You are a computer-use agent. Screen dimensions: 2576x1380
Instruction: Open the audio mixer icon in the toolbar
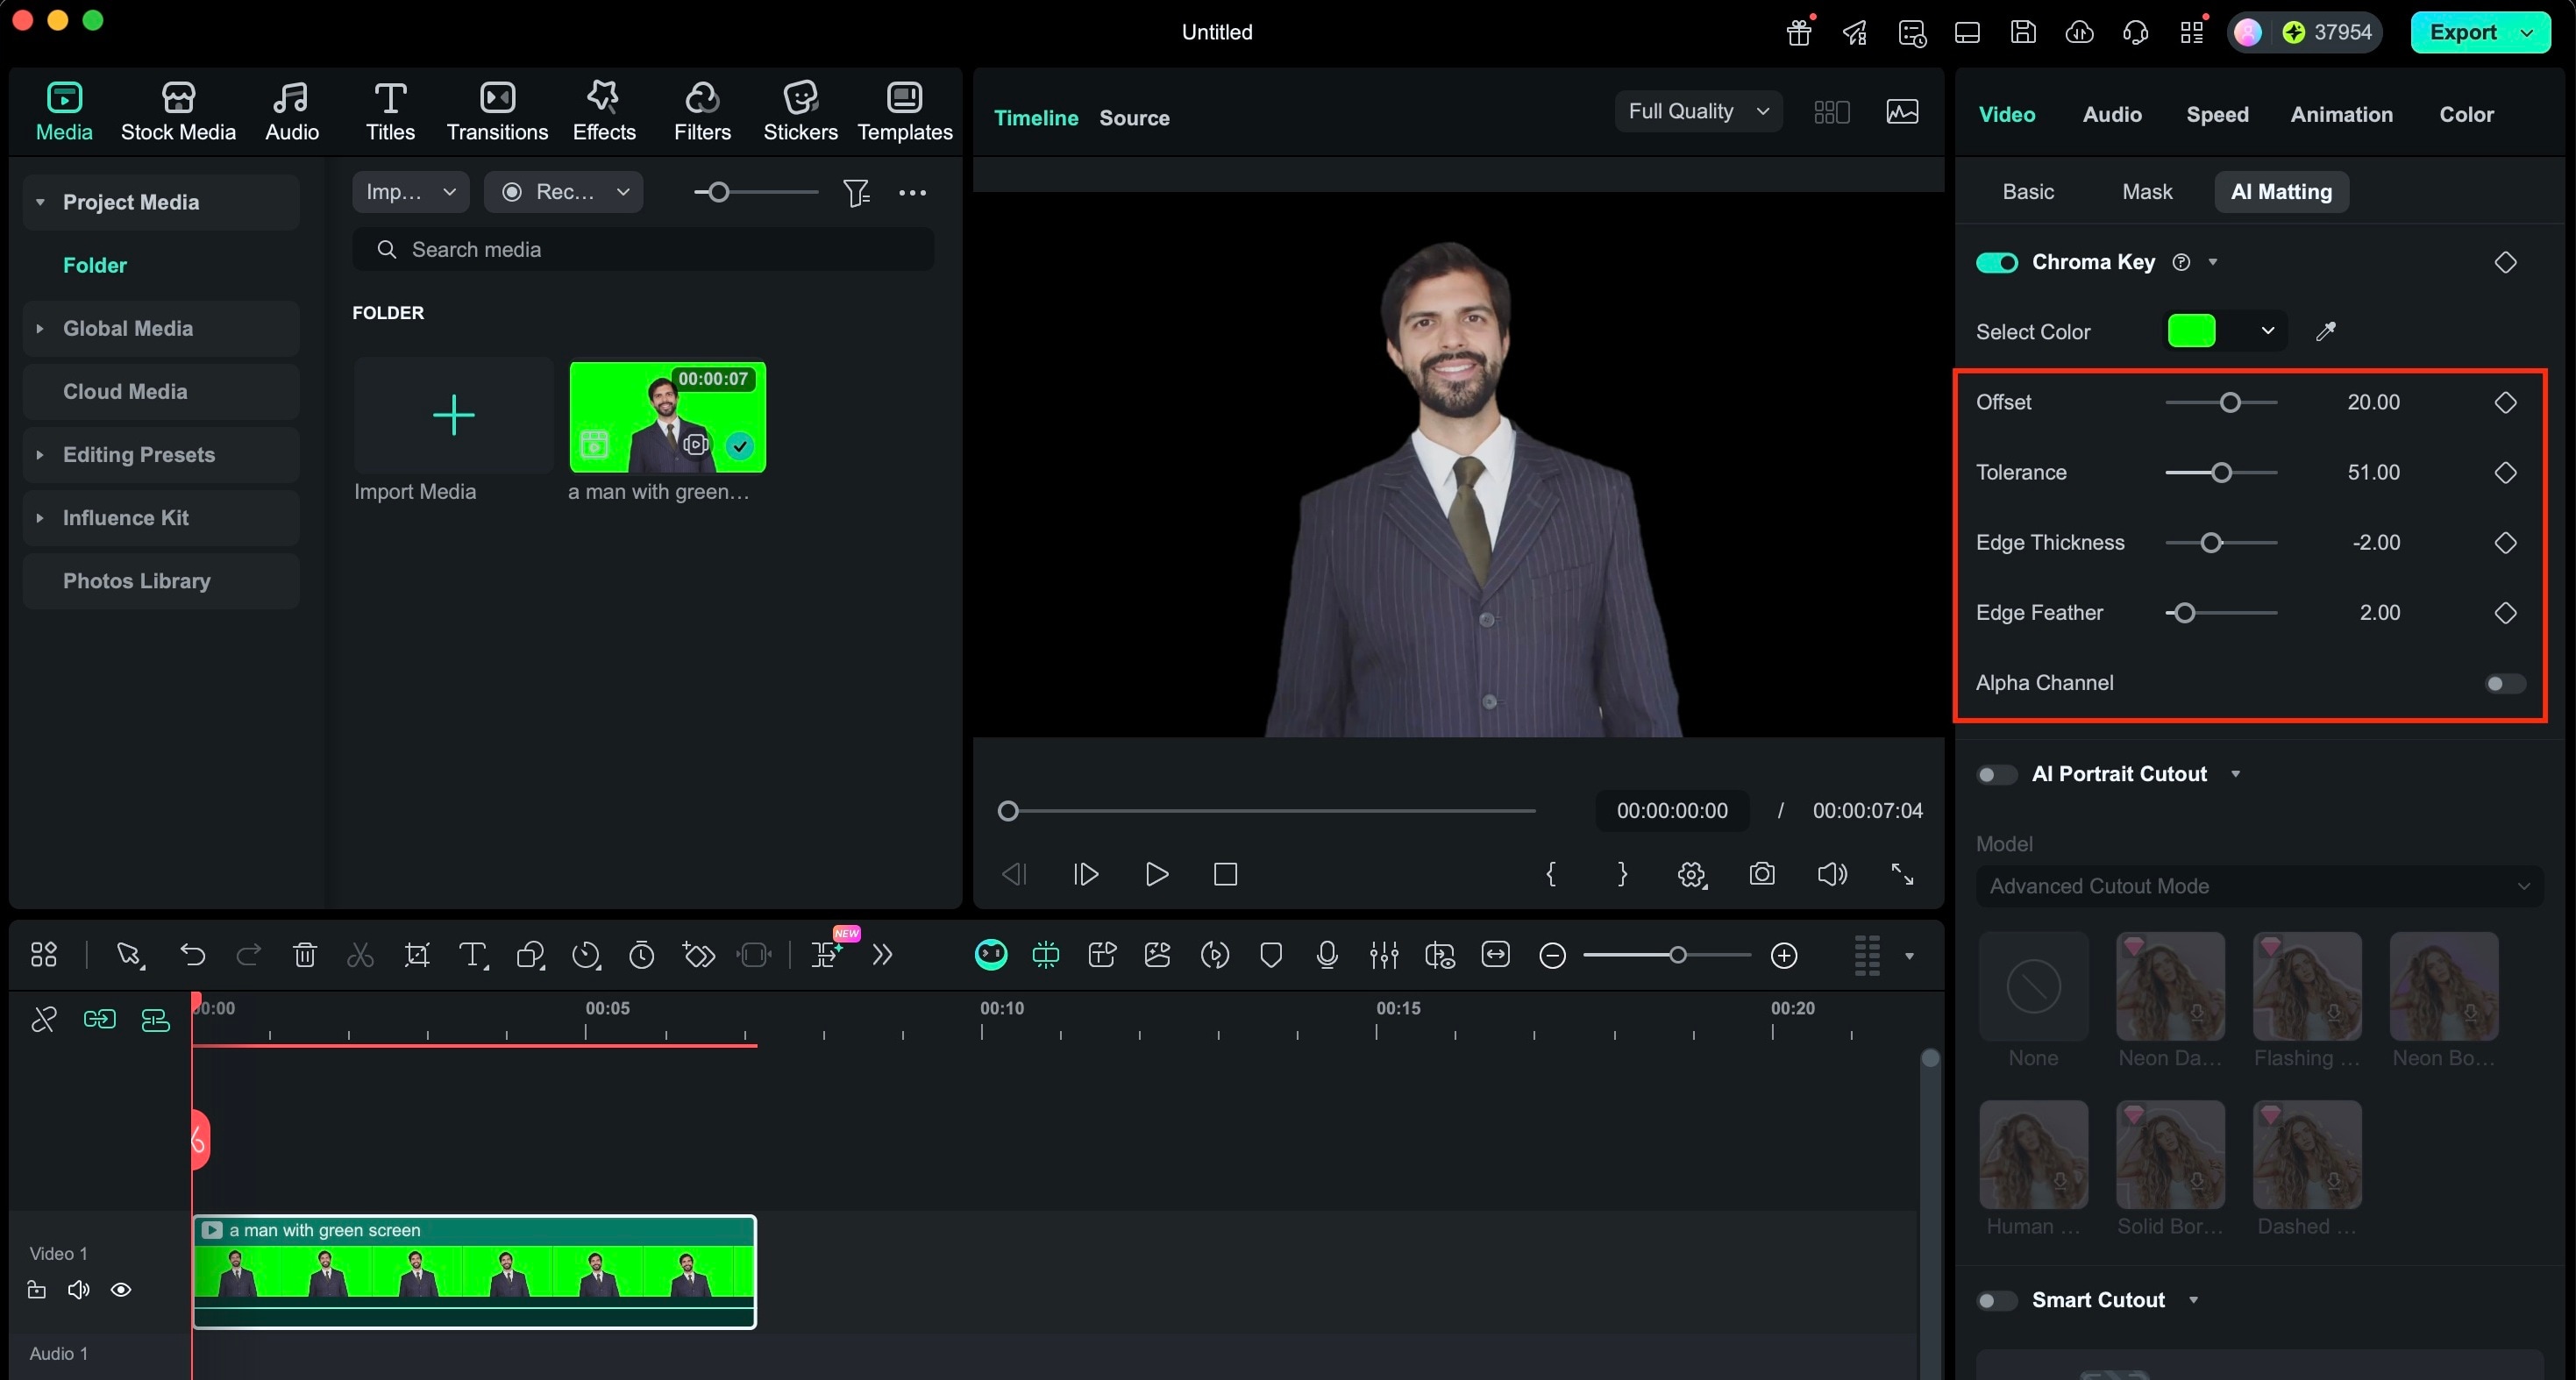1383,955
